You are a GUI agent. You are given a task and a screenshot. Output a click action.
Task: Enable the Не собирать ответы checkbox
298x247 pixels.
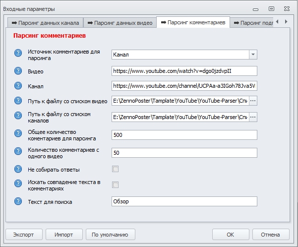(x=116, y=169)
